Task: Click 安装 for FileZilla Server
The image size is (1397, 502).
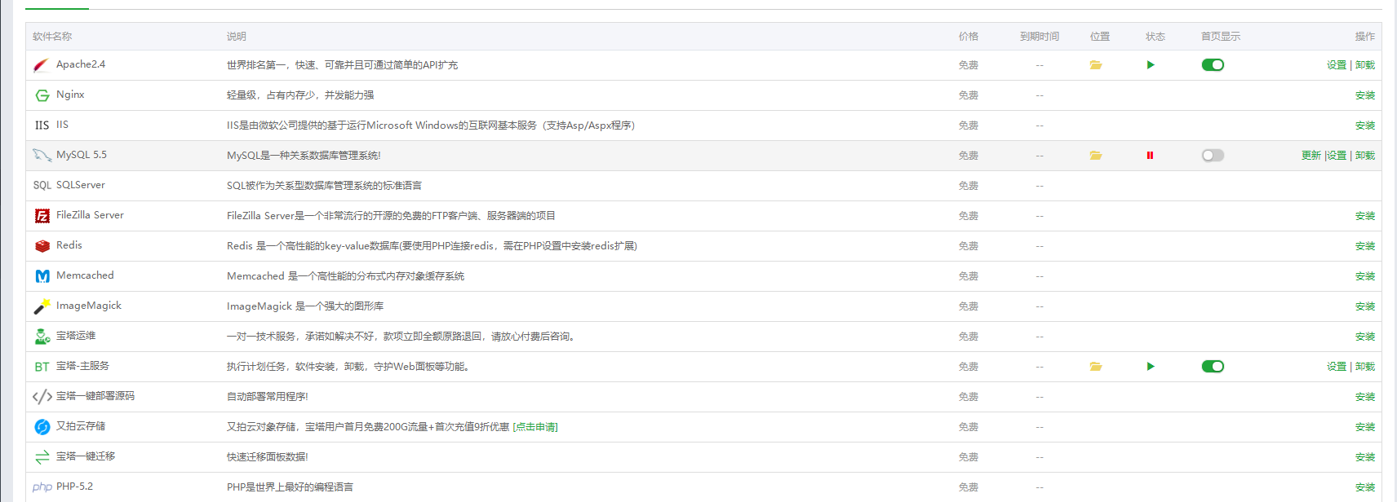Action: click(x=1365, y=216)
